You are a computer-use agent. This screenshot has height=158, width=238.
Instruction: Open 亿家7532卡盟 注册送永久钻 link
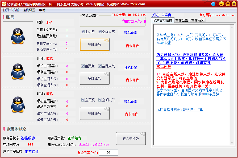pos(190,92)
